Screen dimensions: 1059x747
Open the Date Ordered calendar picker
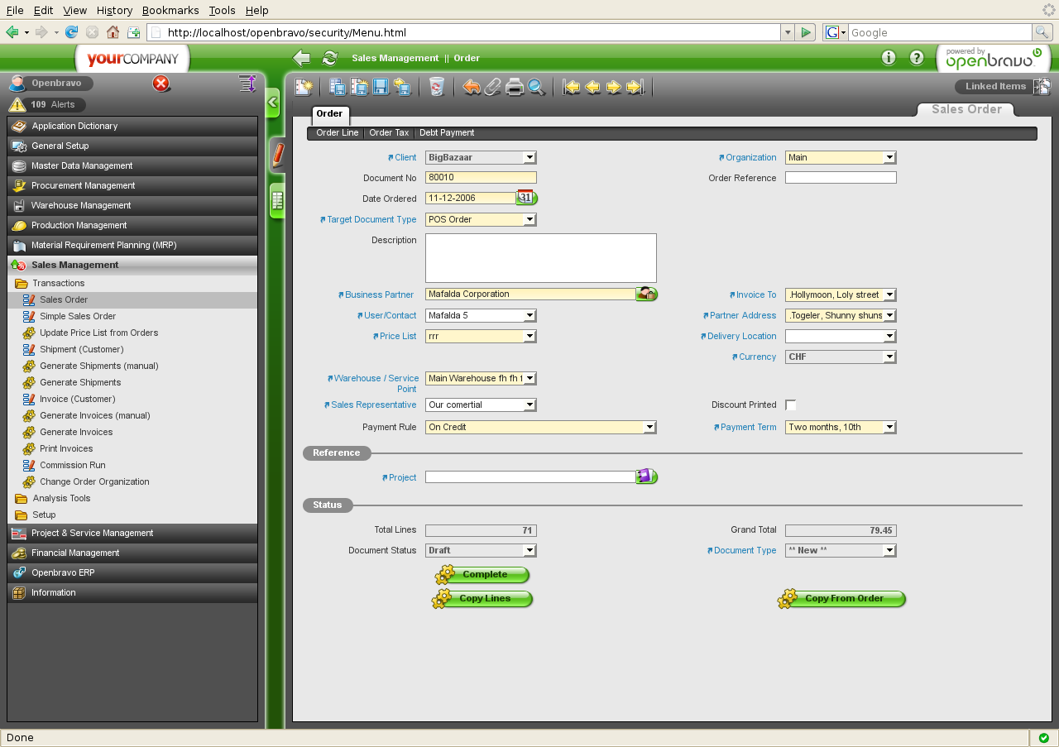[x=526, y=198]
